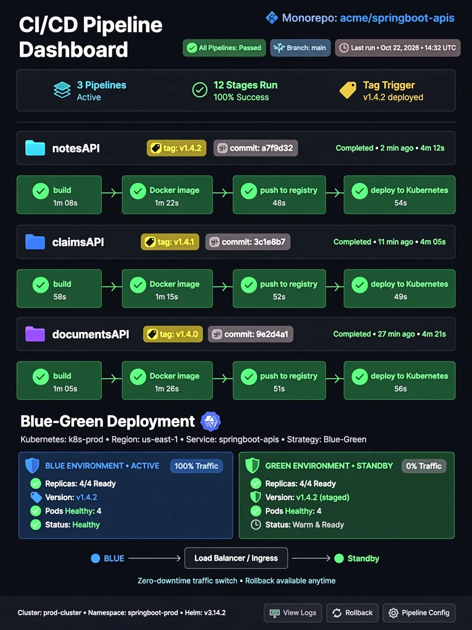Open the acme/springboot-apis repo link
The image size is (472, 630).
(397, 18)
